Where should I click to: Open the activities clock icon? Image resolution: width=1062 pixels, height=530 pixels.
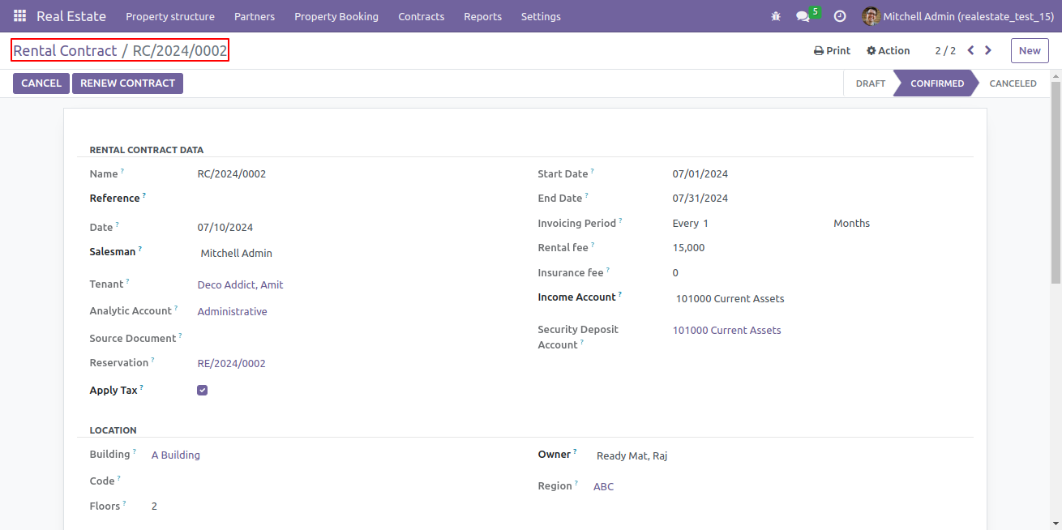pos(840,16)
